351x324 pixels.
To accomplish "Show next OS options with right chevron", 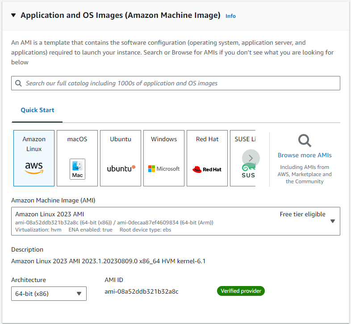I will point(251,158).
